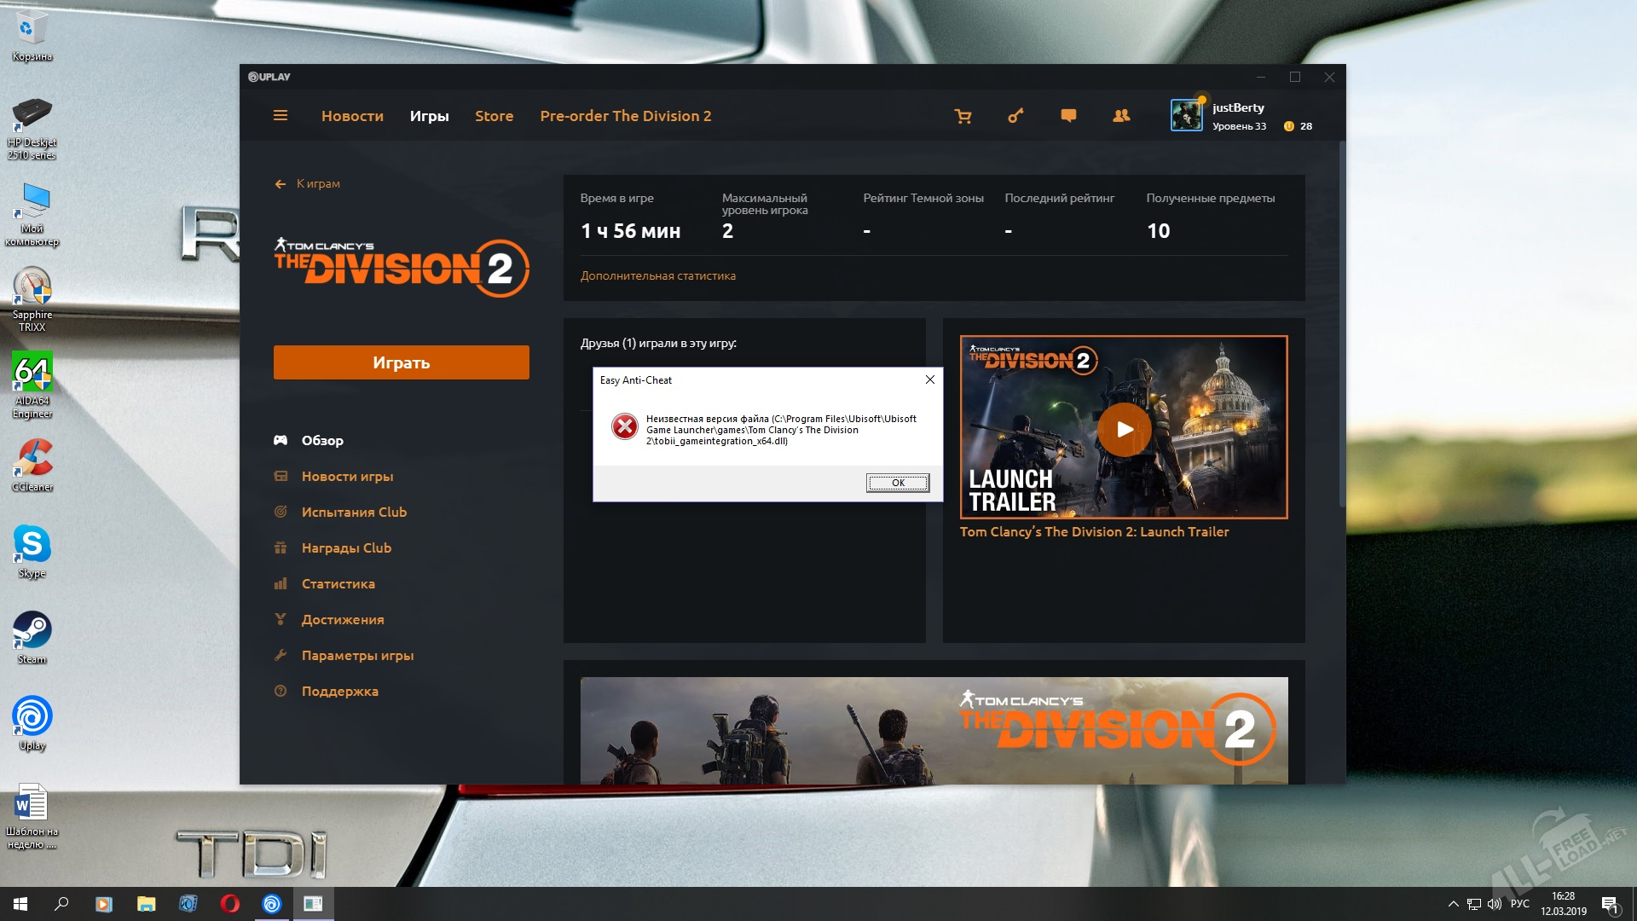
Task: Click the key activation icon
Action: 1015,116
